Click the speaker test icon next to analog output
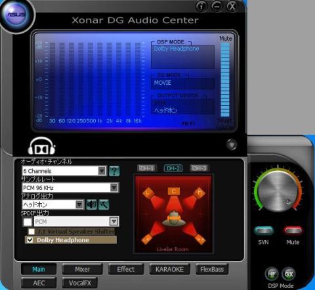Viewport: 315px width, 290px height. pos(91,205)
